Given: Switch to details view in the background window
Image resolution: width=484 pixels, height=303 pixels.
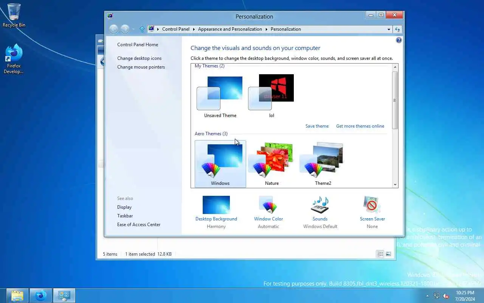Looking at the screenshot, I should [380, 254].
